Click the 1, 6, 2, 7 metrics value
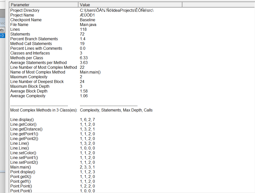The width and height of the screenshot is (255, 193). (x=87, y=120)
